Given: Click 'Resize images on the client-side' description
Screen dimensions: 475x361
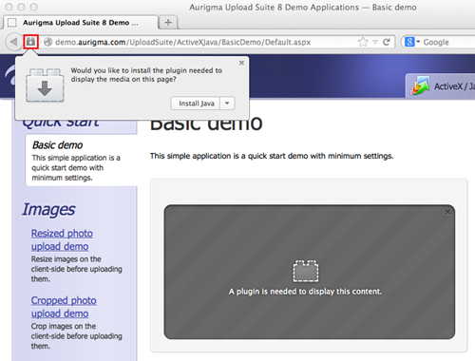Looking at the screenshot, I should coord(76,269).
